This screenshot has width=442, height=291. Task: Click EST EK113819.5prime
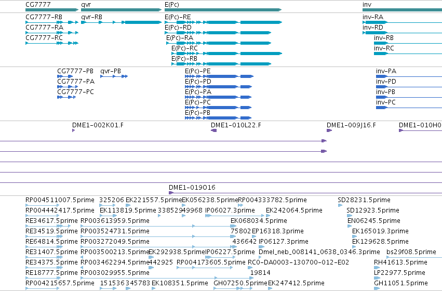pos(108,216)
